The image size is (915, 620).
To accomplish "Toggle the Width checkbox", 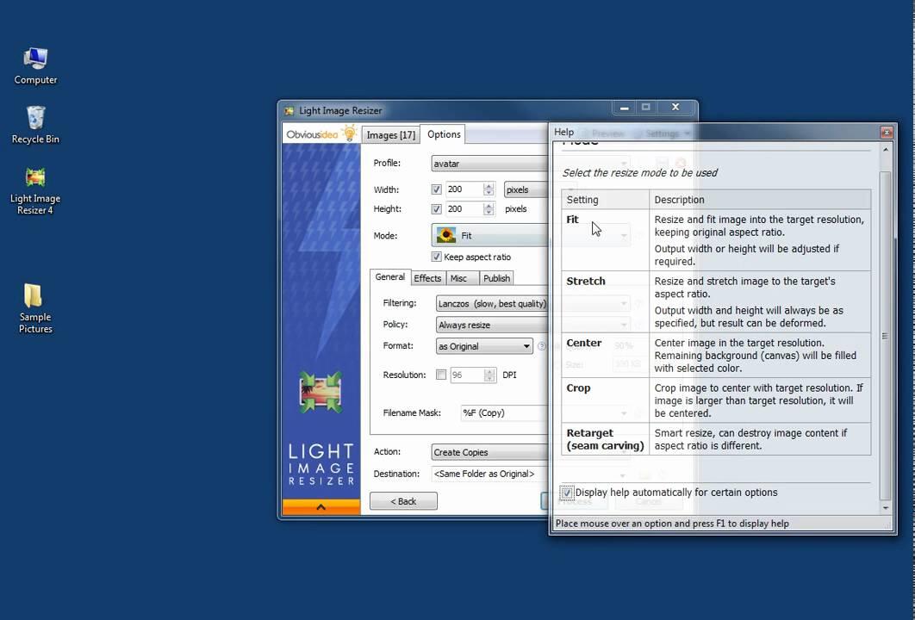I will pos(437,189).
